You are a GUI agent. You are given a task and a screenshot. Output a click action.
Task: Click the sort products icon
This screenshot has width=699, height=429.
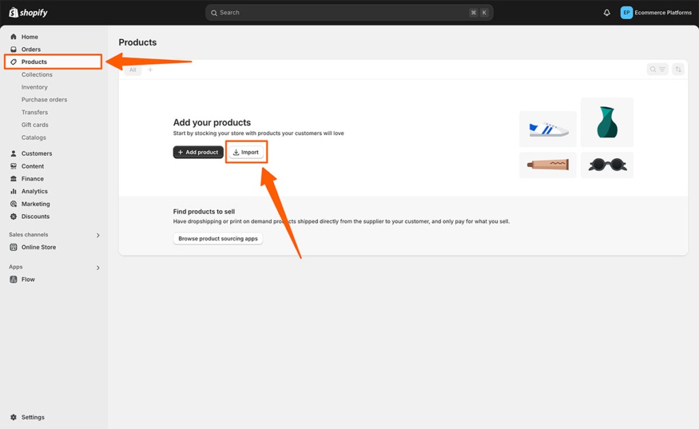pyautogui.click(x=678, y=69)
